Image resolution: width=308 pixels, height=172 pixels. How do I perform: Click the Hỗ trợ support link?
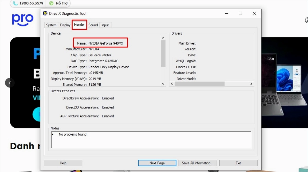pos(62,3)
